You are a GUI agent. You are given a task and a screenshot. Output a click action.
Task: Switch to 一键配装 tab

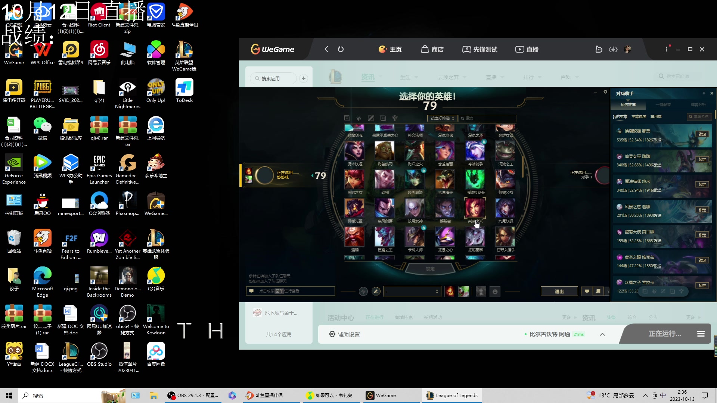663,105
